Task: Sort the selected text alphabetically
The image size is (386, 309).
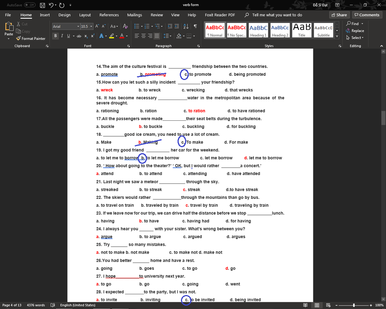Action: click(x=186, y=26)
